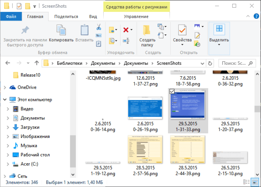Click the Paste clipboard icon

point(85,30)
